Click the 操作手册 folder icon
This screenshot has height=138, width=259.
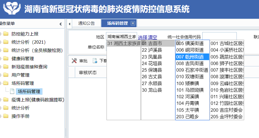click(6, 116)
